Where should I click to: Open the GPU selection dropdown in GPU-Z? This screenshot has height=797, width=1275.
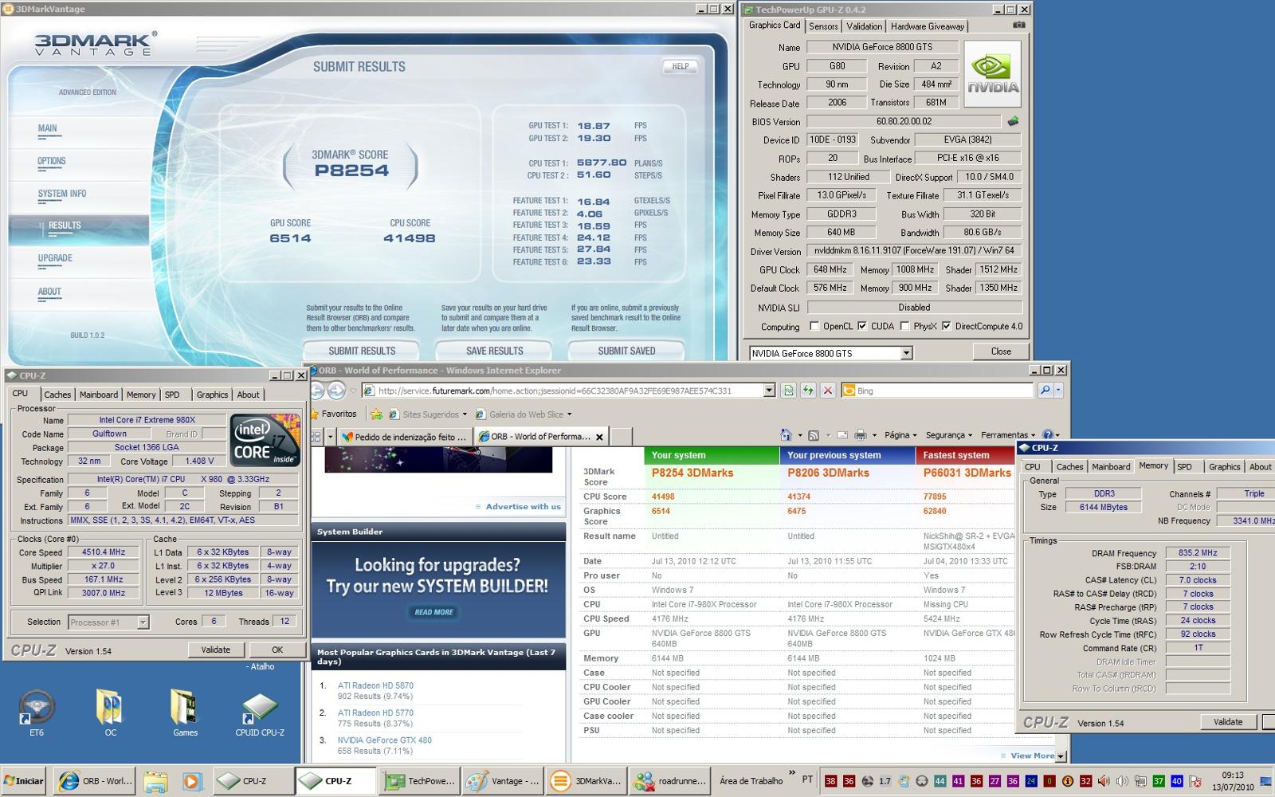906,353
